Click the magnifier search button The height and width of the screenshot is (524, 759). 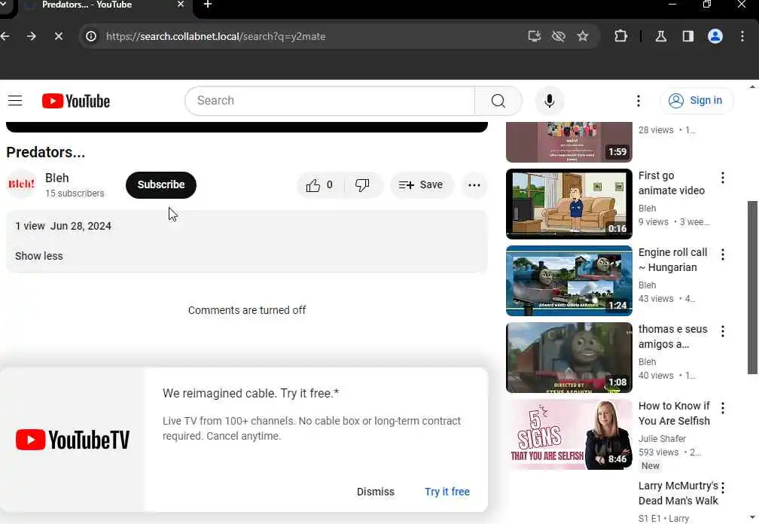point(498,101)
